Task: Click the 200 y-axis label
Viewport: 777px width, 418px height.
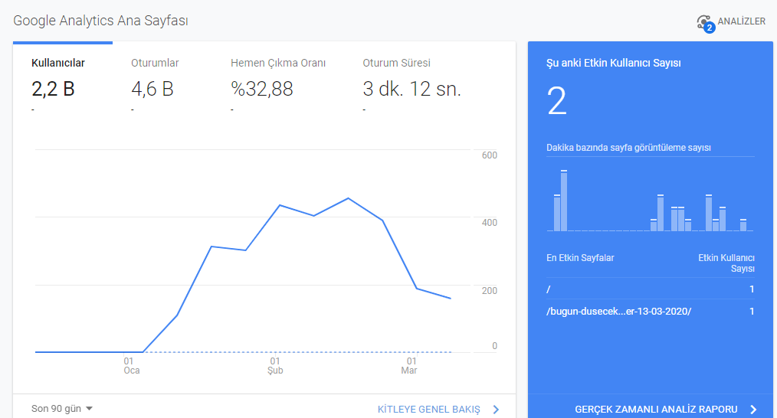Action: point(489,291)
